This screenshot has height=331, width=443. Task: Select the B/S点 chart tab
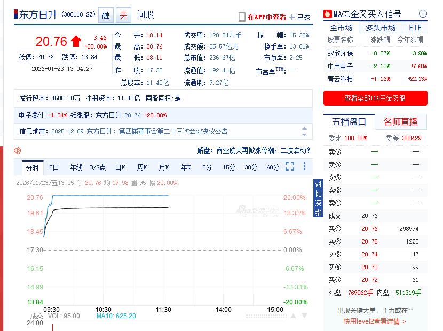click(98, 167)
